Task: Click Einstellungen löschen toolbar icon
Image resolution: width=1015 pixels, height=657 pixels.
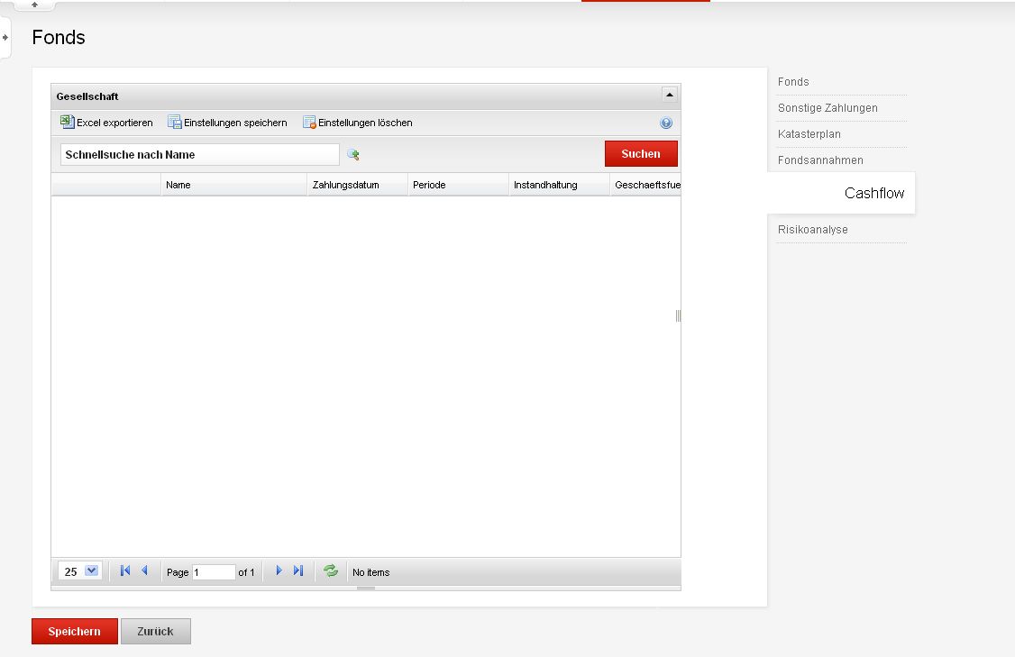Action: click(x=309, y=122)
